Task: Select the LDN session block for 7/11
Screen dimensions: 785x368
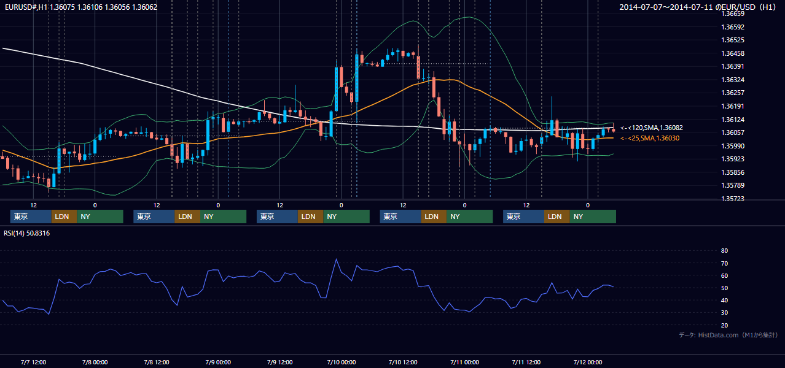Action: coord(557,217)
